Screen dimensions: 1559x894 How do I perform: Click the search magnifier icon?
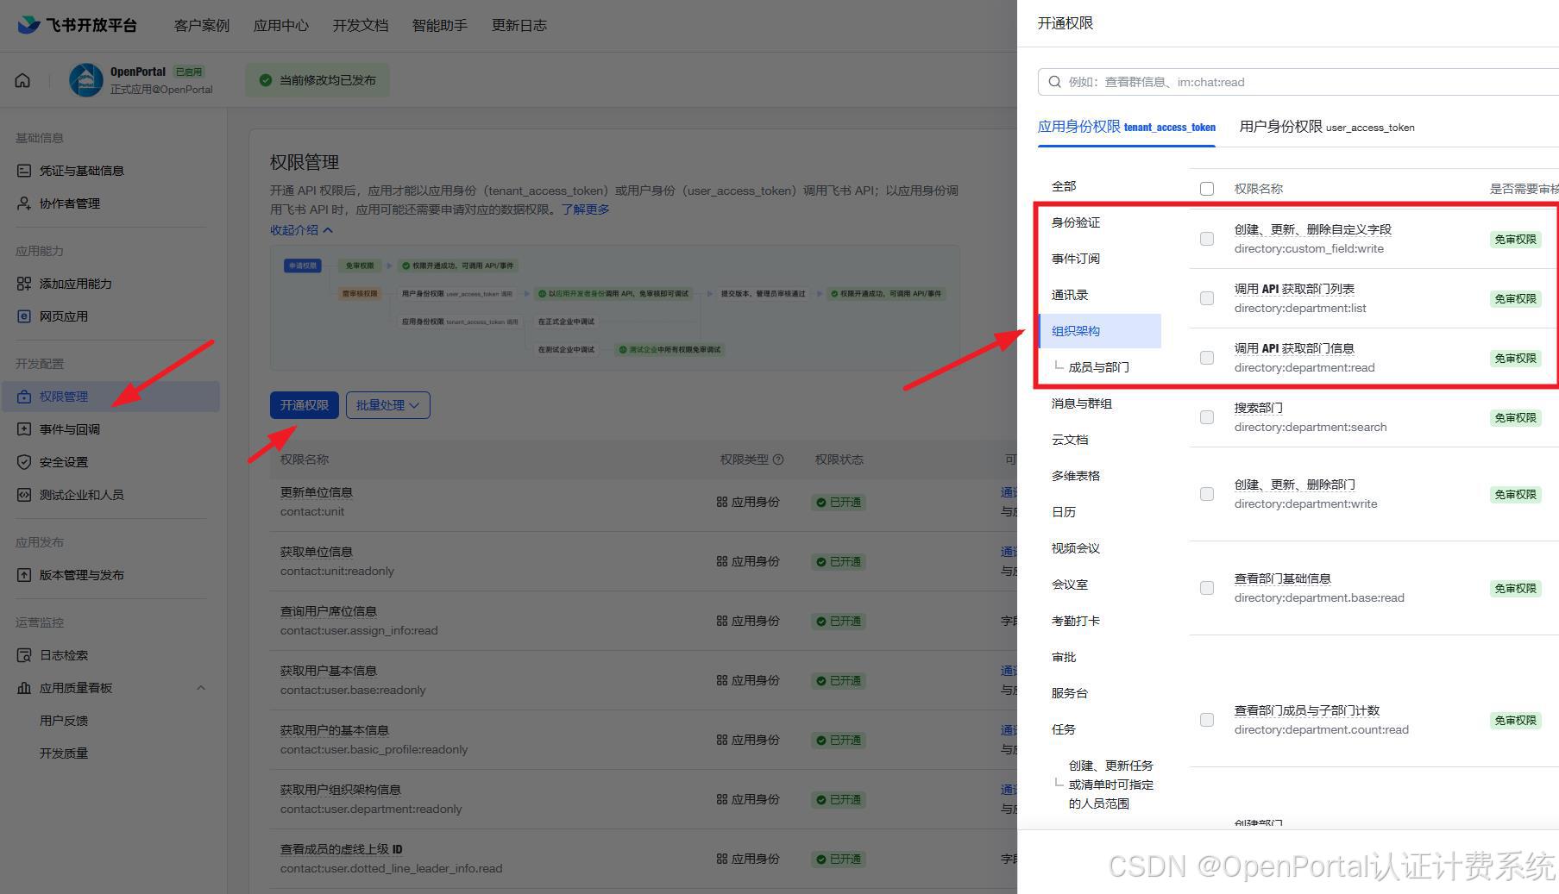coord(1054,82)
